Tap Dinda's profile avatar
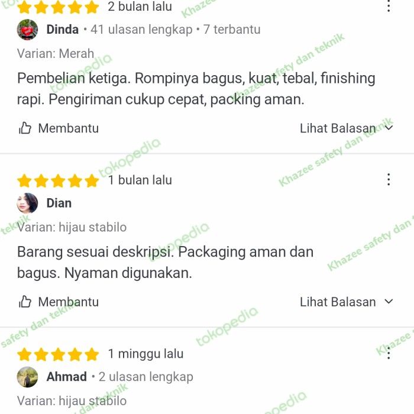This screenshot has height=414, width=414. click(x=27, y=30)
